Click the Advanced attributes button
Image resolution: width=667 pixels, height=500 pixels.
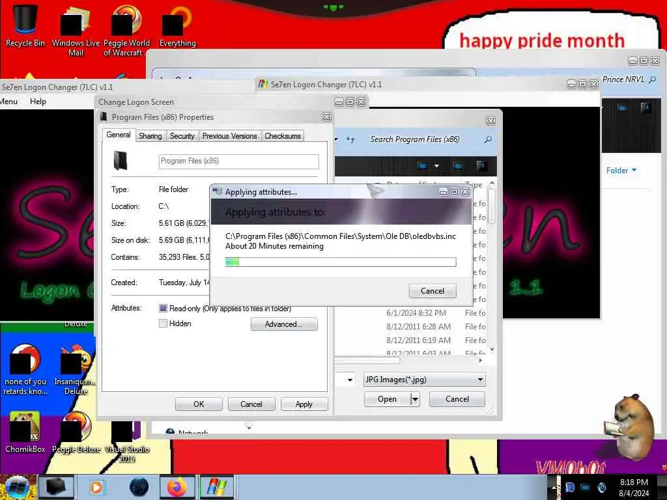point(284,324)
